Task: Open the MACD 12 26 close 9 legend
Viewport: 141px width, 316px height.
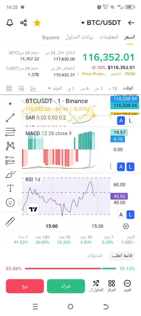Action: (x=49, y=133)
